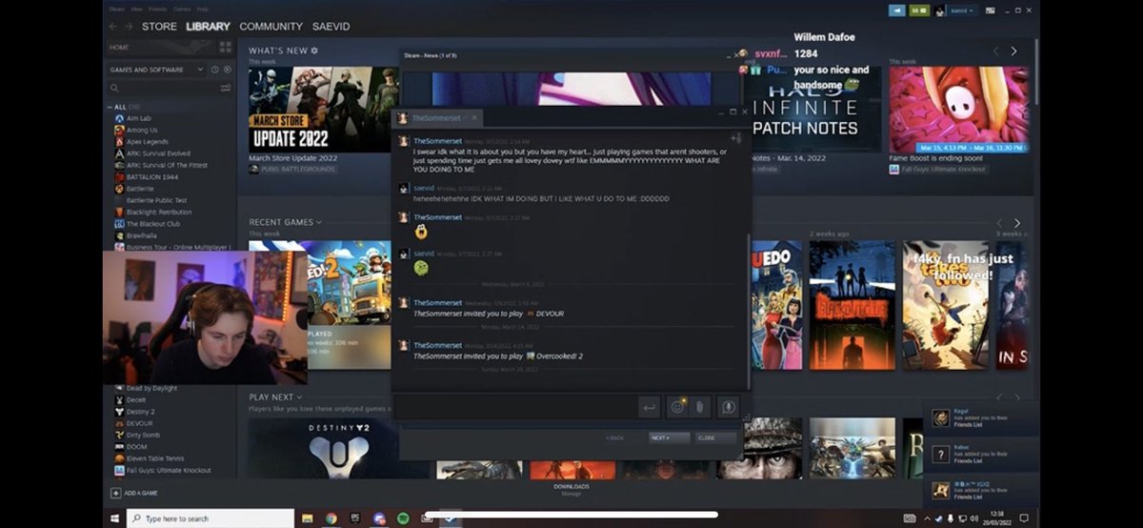Click NEXT in the Steam News dialog
1143x528 pixels.
(x=670, y=437)
